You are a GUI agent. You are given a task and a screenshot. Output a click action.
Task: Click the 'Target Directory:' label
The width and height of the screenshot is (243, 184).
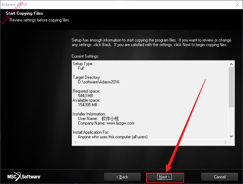[x=87, y=77]
